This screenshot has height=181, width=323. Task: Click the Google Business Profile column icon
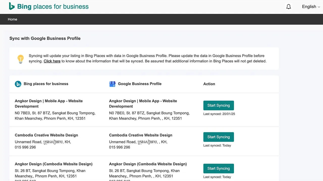(x=112, y=84)
